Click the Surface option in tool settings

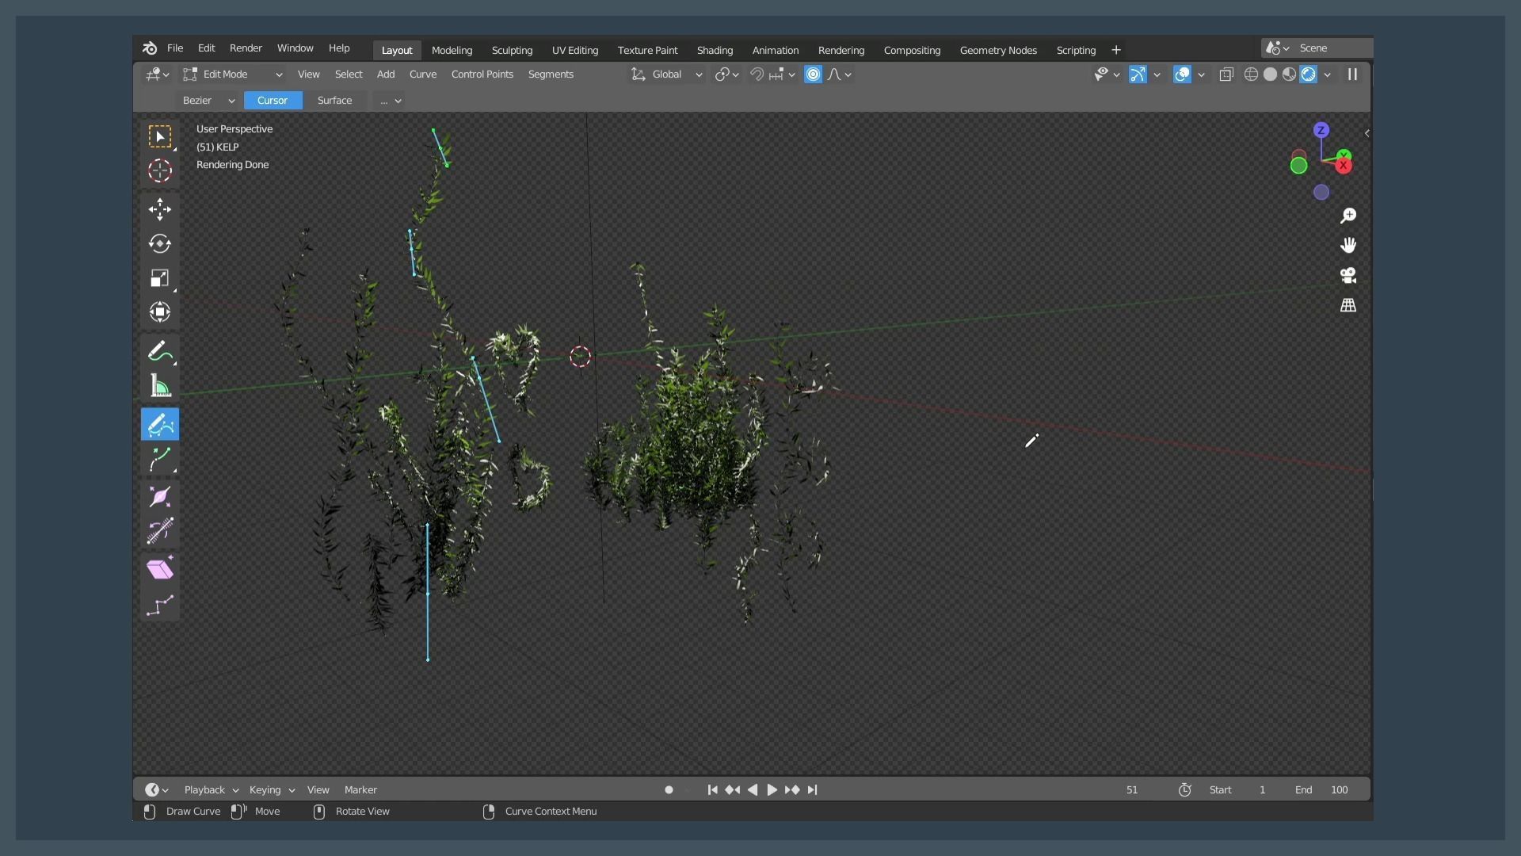[x=334, y=100]
